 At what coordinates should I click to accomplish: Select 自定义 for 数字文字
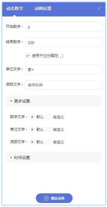point(49,117)
